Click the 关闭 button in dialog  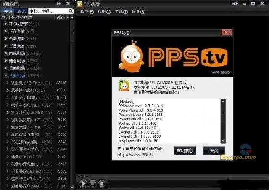(x=214, y=151)
